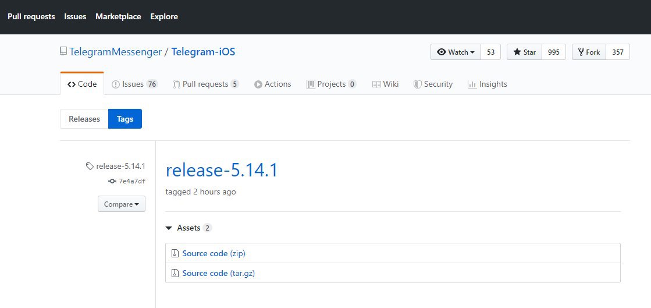Click the repository book icon

[63, 52]
